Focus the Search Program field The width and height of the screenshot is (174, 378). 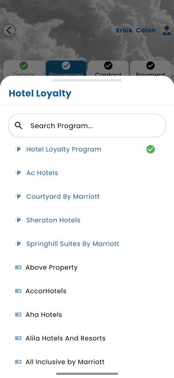[x=87, y=126]
